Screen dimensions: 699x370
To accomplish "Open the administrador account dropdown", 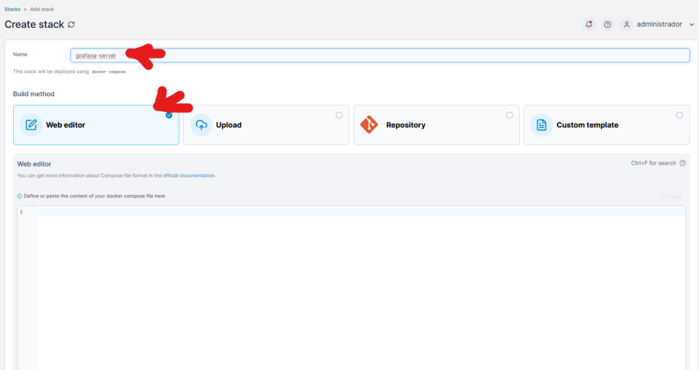I will coord(659,25).
